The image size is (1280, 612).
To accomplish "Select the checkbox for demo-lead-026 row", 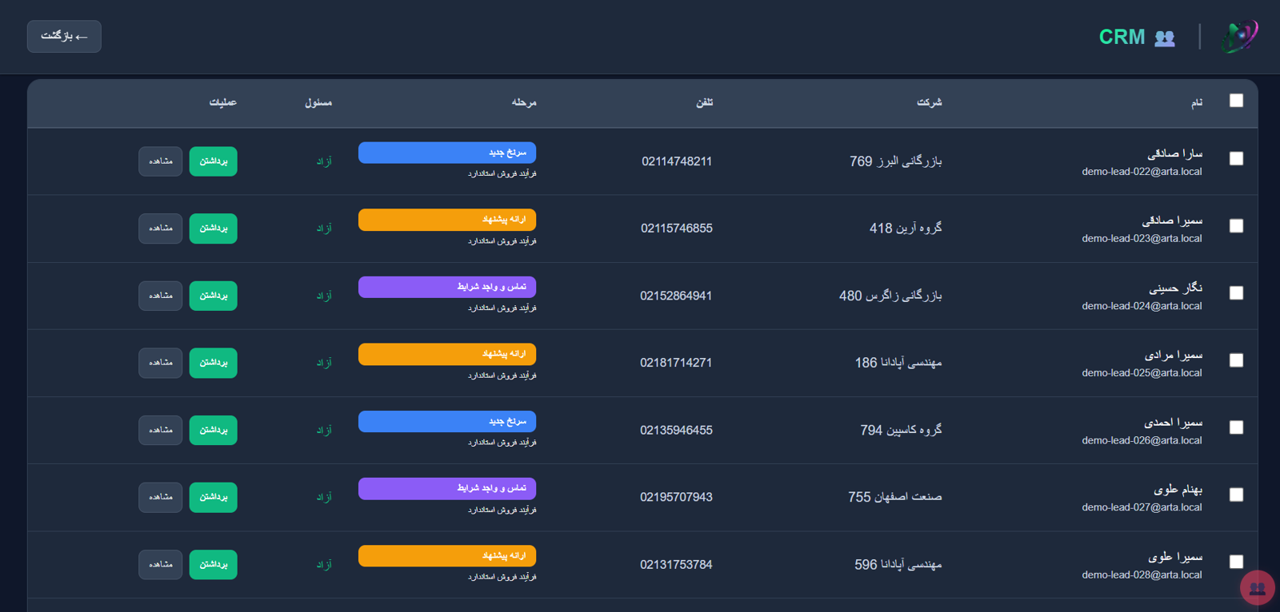I will pyautogui.click(x=1236, y=427).
